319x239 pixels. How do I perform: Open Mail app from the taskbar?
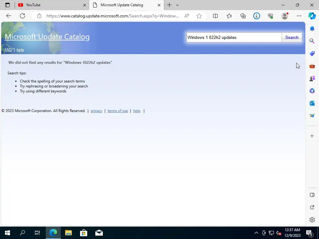coord(99,233)
